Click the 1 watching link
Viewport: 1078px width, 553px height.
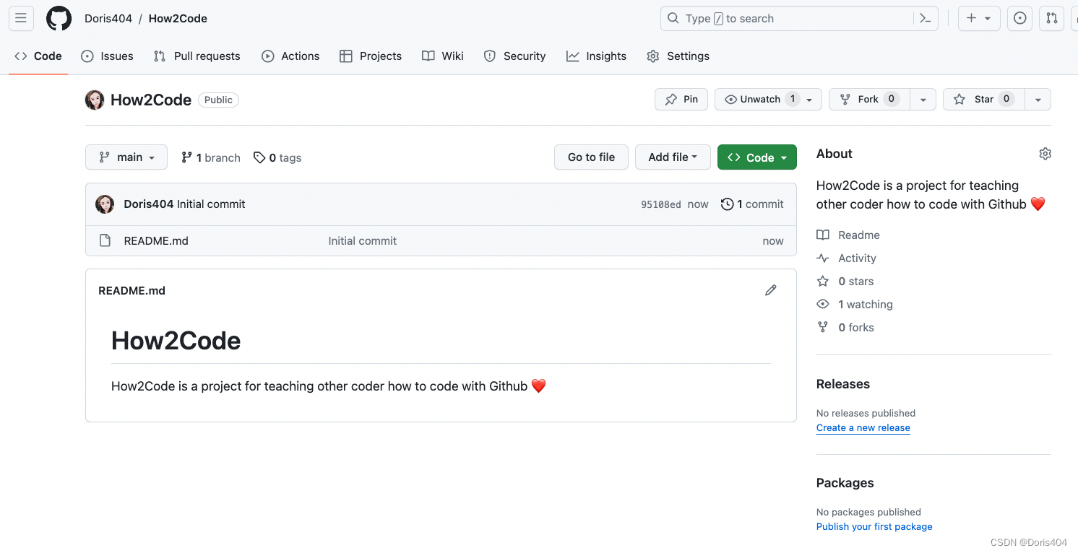tap(855, 305)
